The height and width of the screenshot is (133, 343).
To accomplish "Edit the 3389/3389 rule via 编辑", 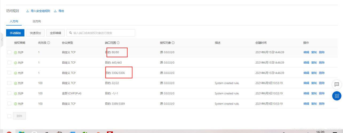I will click(306, 104).
